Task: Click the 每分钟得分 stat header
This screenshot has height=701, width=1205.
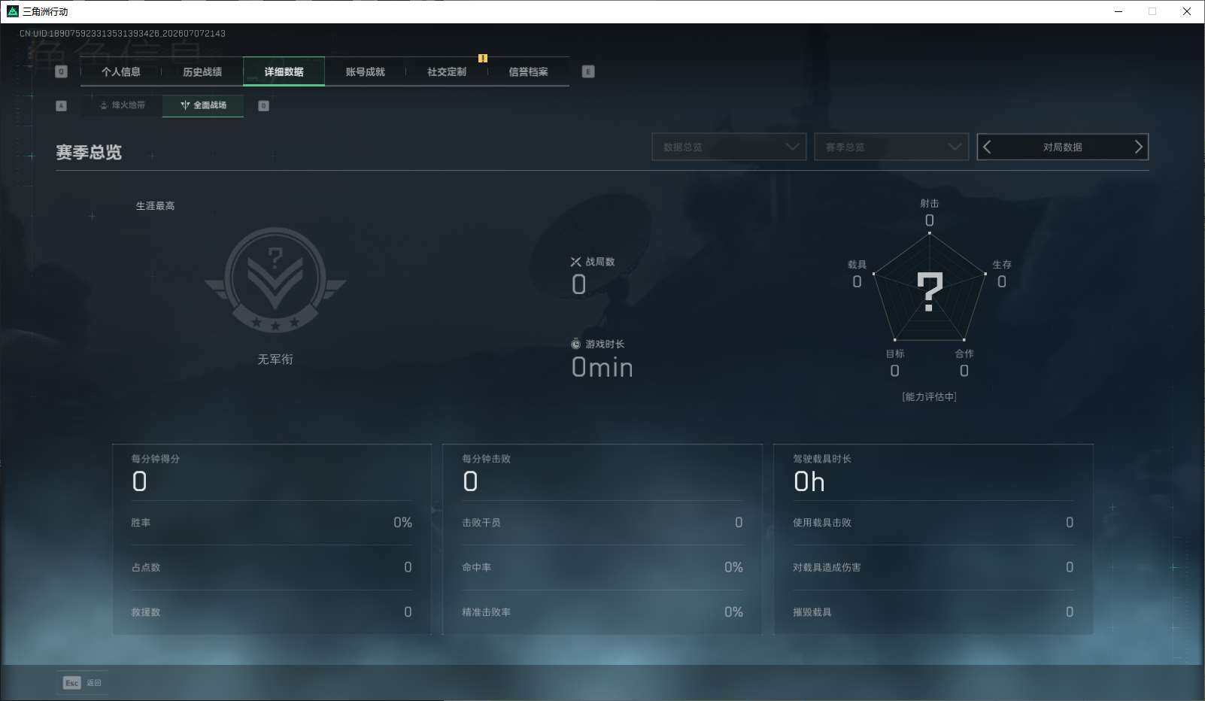Action: [156, 458]
